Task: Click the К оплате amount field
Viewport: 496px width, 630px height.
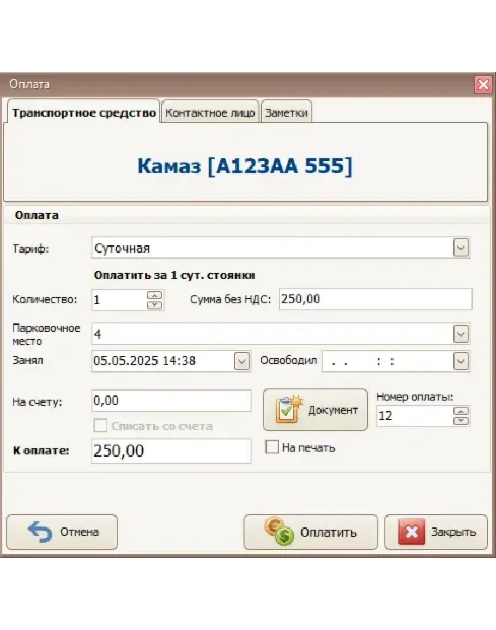Action: click(171, 451)
